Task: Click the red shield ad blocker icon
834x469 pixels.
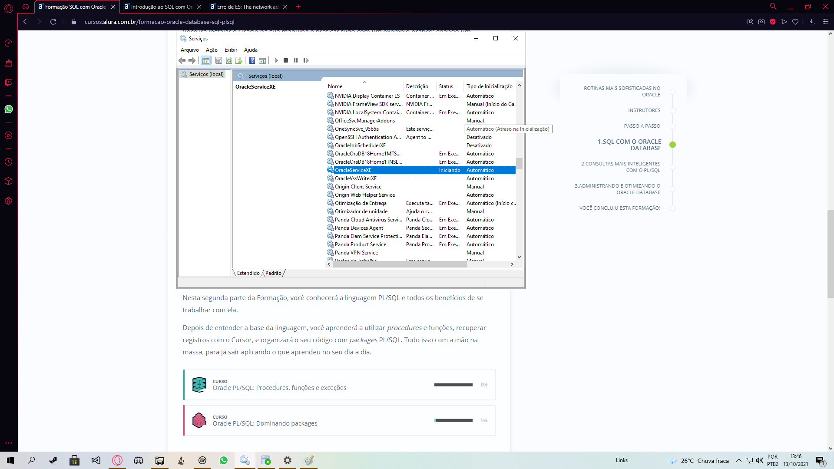Action: [x=773, y=22]
